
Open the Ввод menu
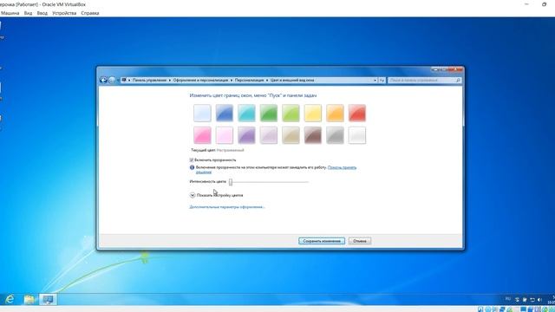coord(42,13)
